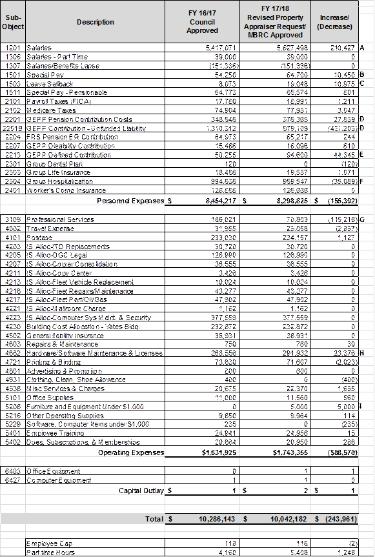The width and height of the screenshot is (375, 557).
Task: Click the Sub-Object header cell
Action: [x=13, y=22]
